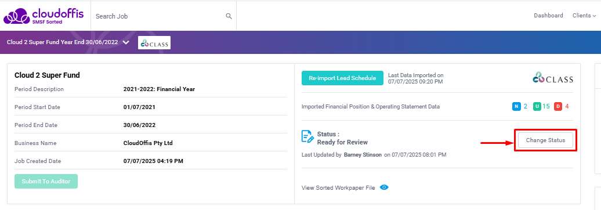Click the green U badge icon

tap(537, 107)
